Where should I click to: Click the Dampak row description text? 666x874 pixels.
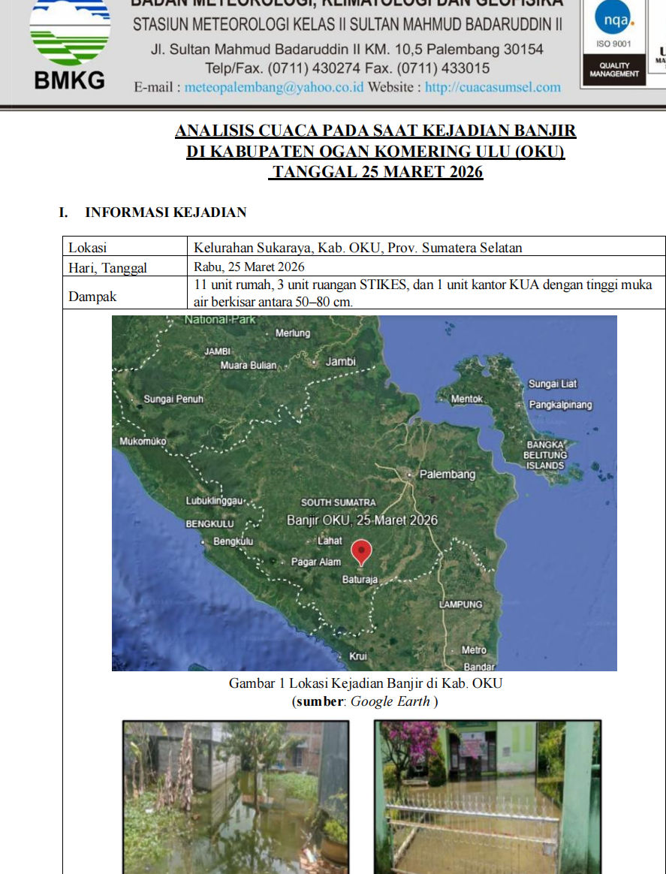point(423,293)
